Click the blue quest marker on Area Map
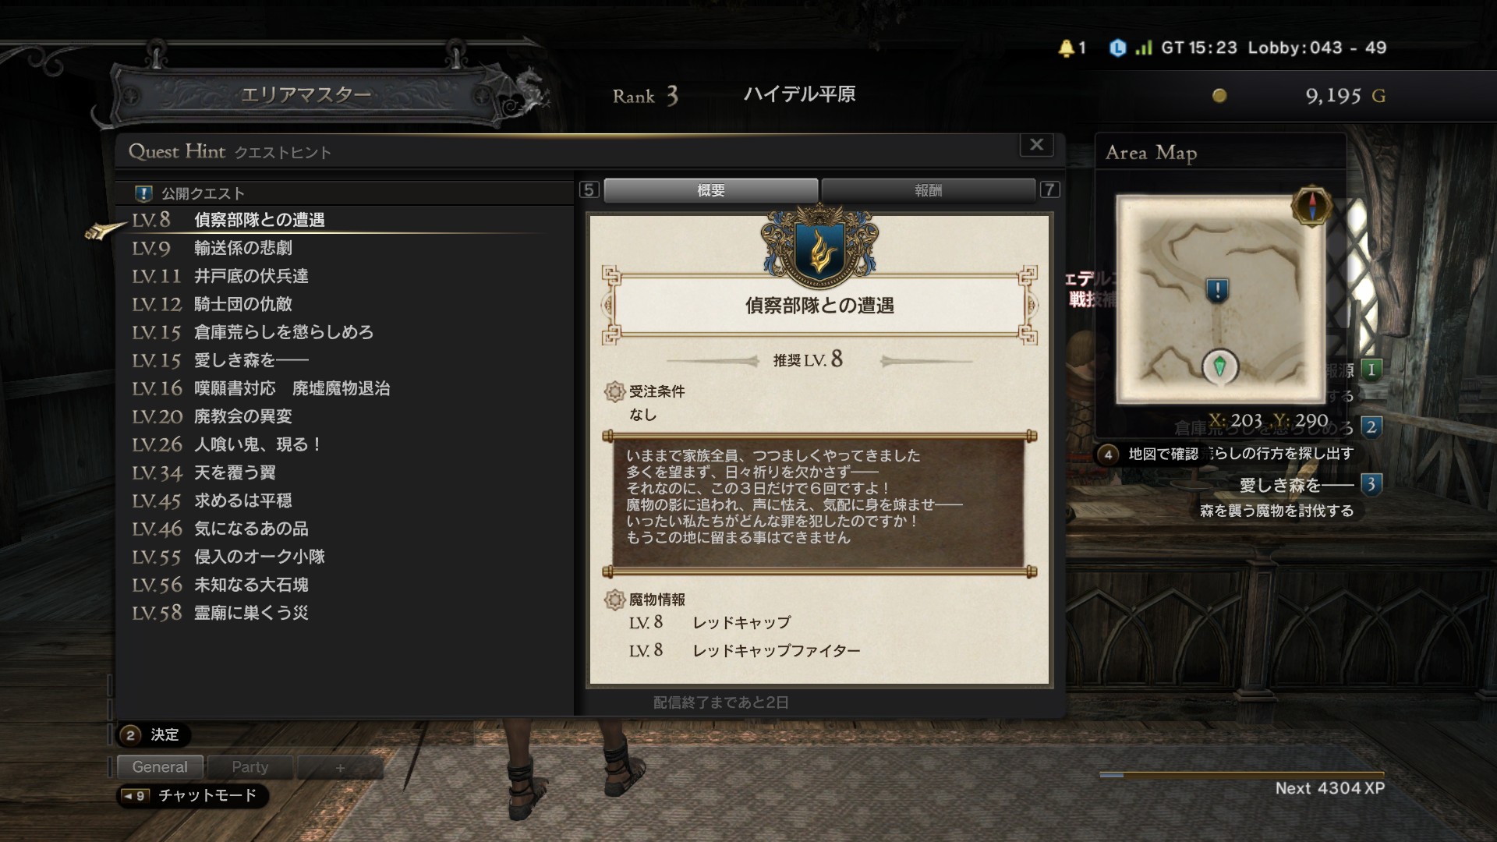Screen dimensions: 1497x842 point(1217,290)
